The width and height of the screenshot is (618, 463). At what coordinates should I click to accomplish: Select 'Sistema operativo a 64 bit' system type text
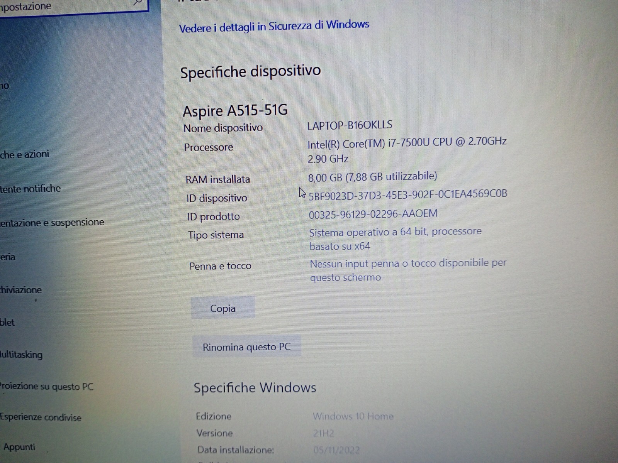point(368,232)
